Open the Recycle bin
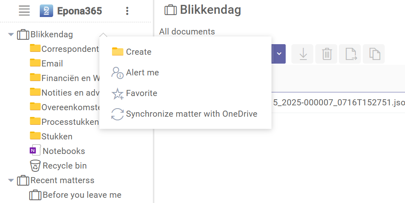The width and height of the screenshot is (405, 203). (64, 166)
